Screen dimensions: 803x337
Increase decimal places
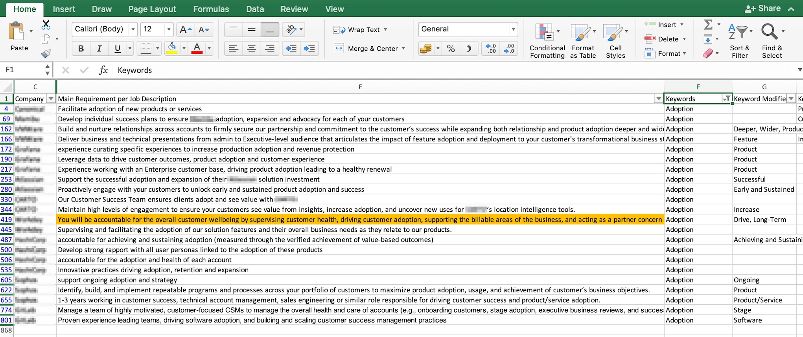491,49
